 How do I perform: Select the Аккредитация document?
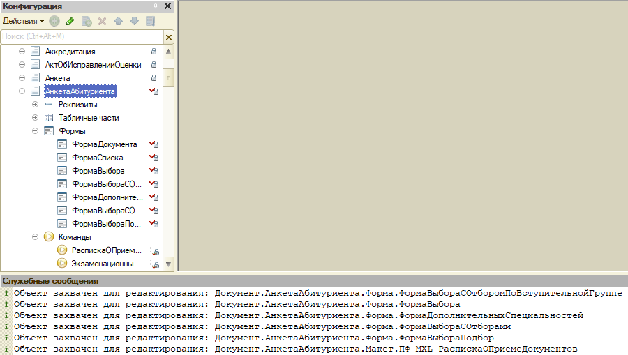pos(70,52)
